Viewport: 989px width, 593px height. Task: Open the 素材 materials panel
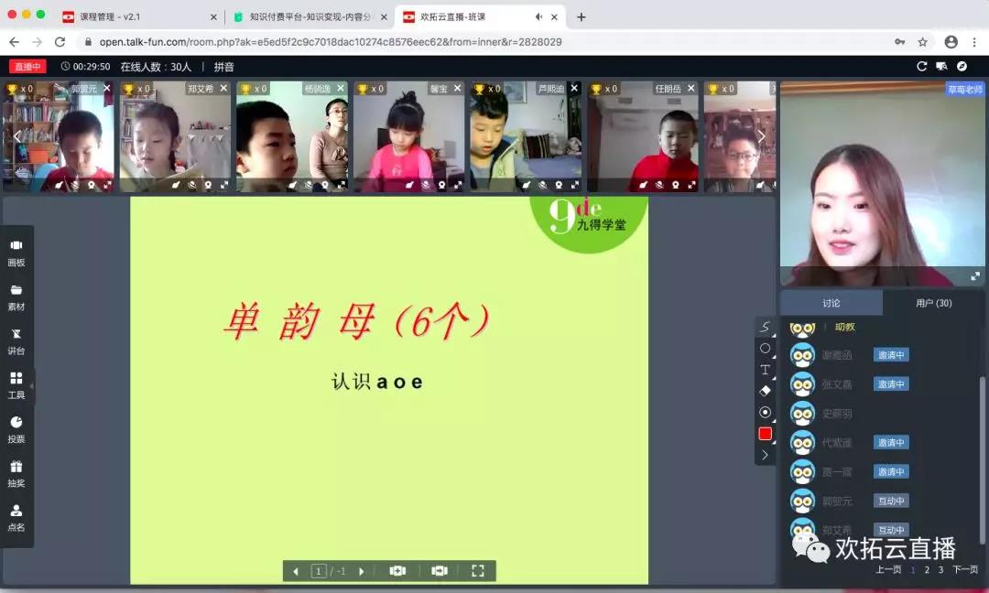pos(16,298)
